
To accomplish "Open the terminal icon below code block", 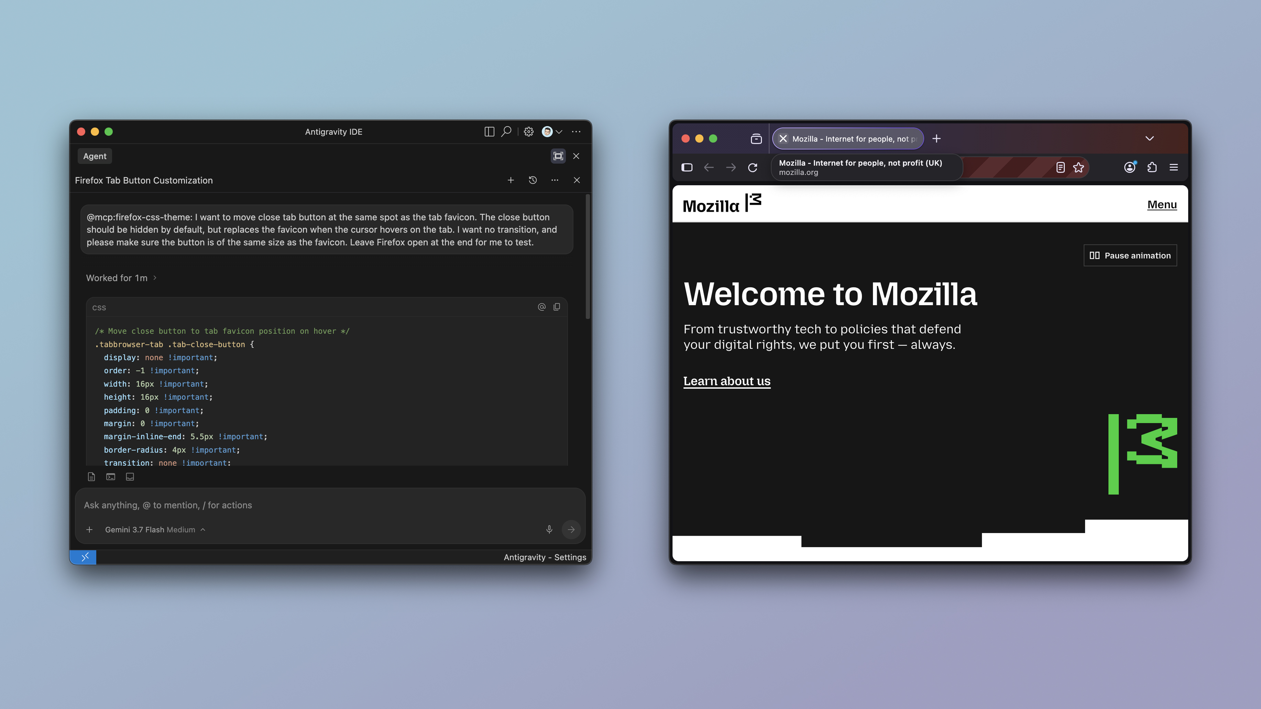I will (x=111, y=477).
